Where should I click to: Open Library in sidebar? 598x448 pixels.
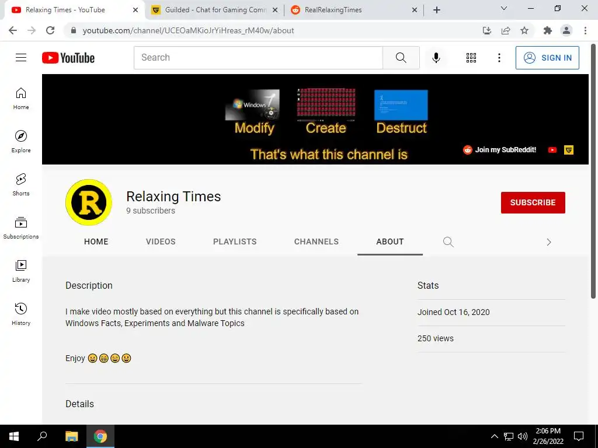point(21,271)
